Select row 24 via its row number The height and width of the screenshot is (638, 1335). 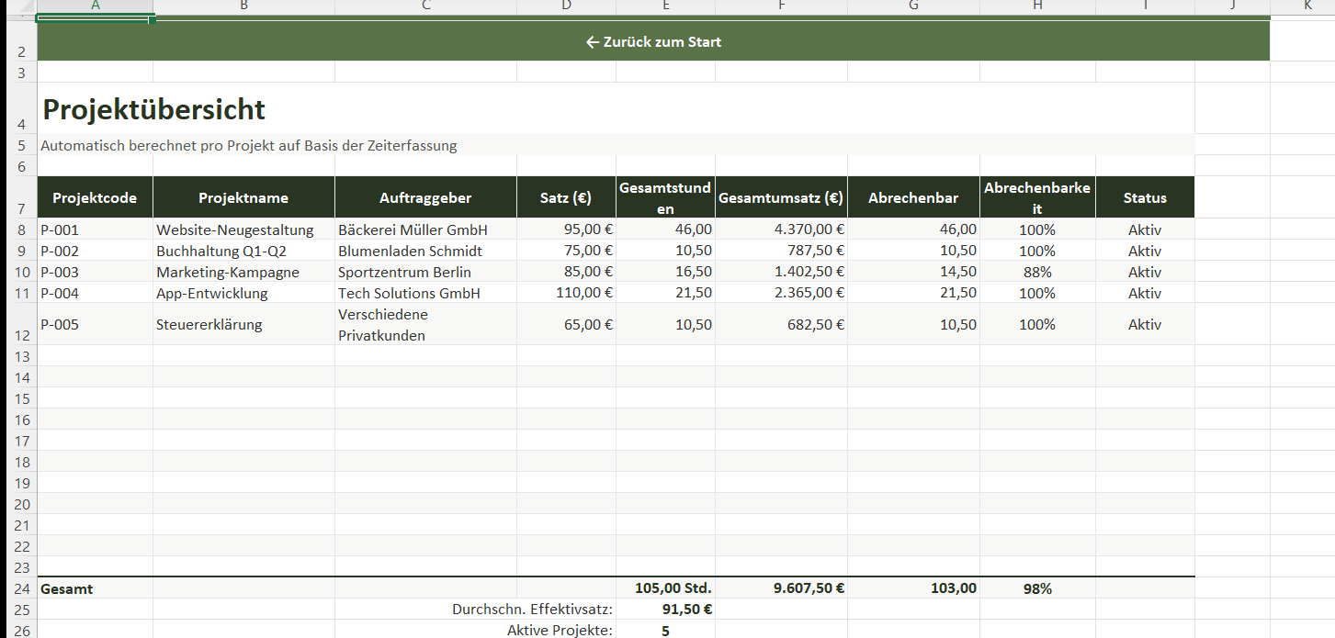point(22,588)
